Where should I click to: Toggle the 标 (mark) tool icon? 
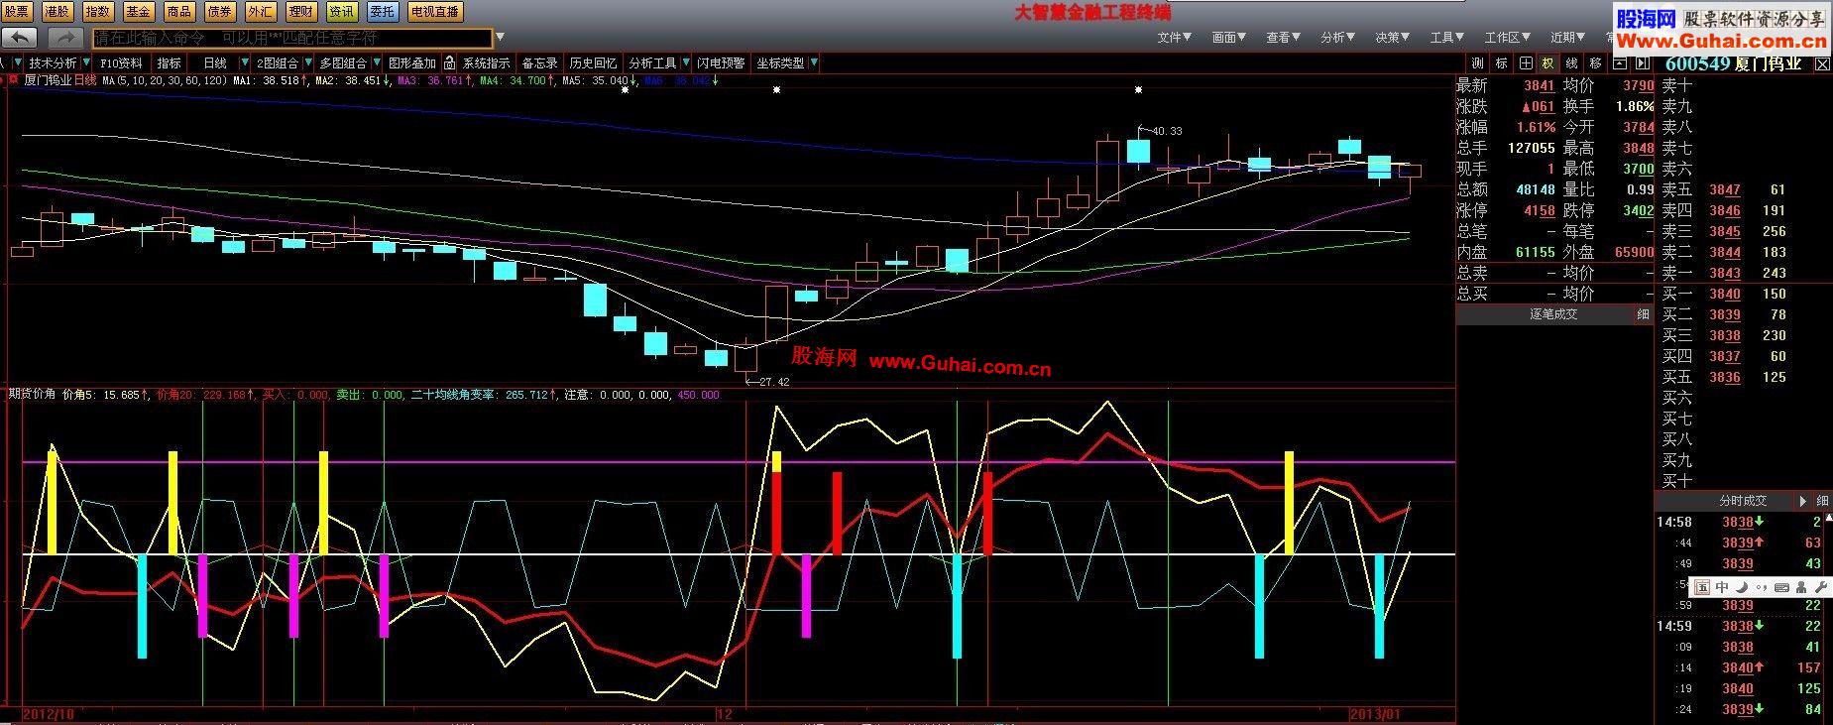click(1501, 63)
